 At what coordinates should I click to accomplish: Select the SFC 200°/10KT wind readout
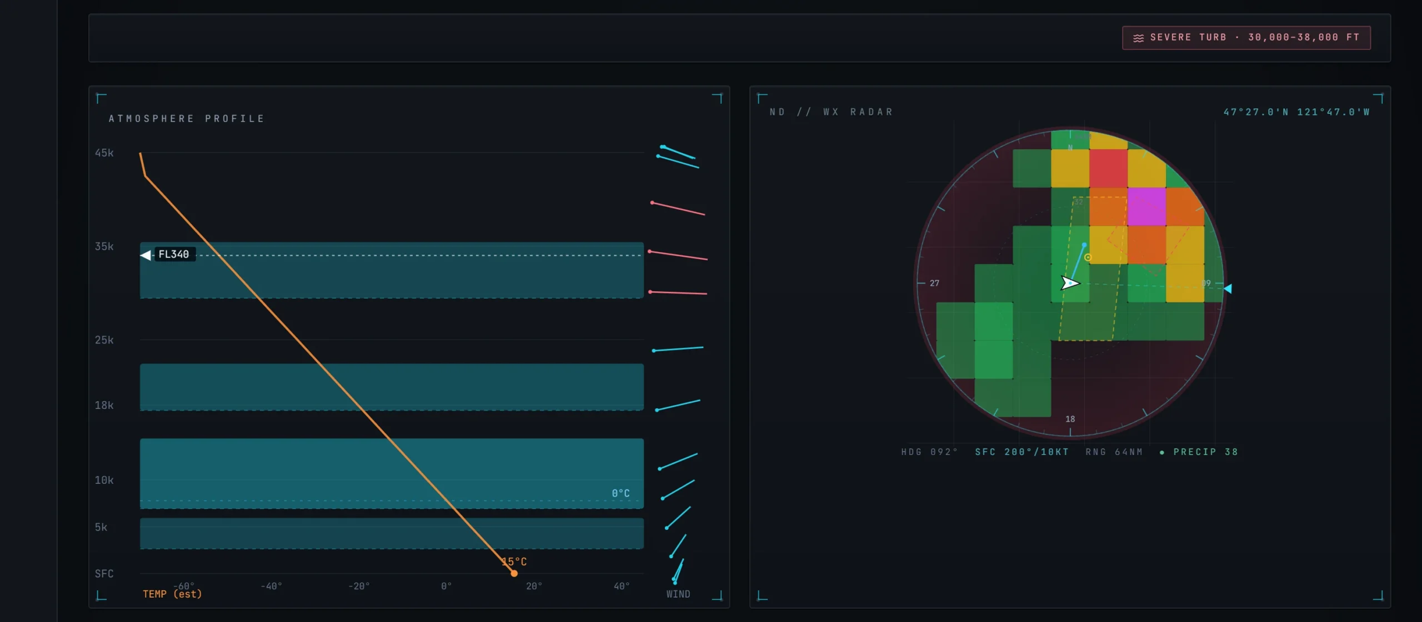point(1022,452)
